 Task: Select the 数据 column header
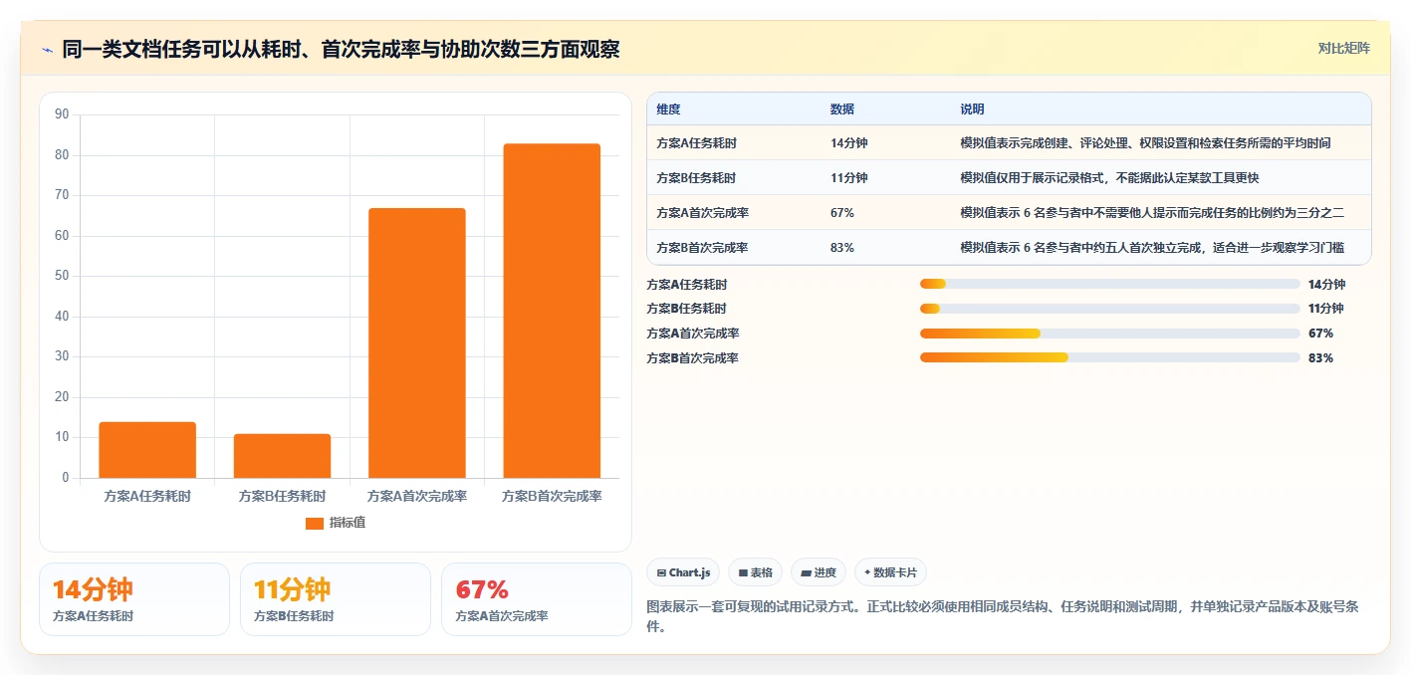(x=841, y=110)
